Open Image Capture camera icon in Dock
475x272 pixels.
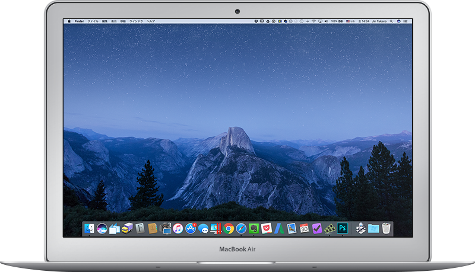click(x=166, y=229)
